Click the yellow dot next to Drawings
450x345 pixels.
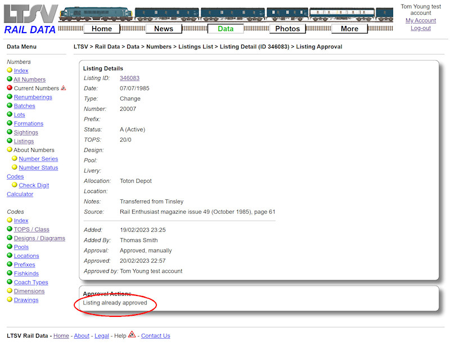10,300
